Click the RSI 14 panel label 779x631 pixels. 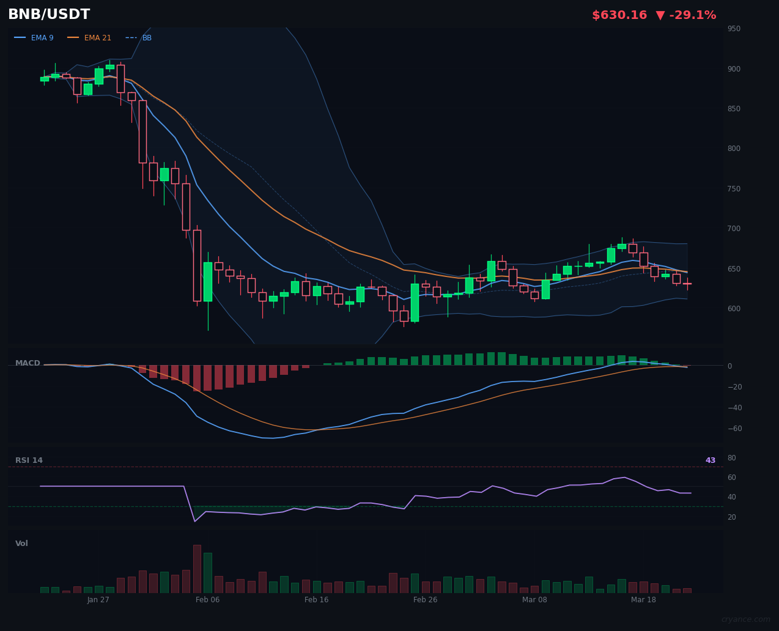(x=29, y=460)
